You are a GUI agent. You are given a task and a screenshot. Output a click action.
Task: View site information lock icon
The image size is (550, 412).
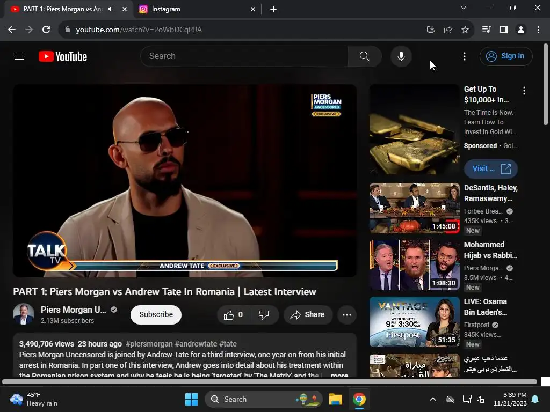pos(67,30)
